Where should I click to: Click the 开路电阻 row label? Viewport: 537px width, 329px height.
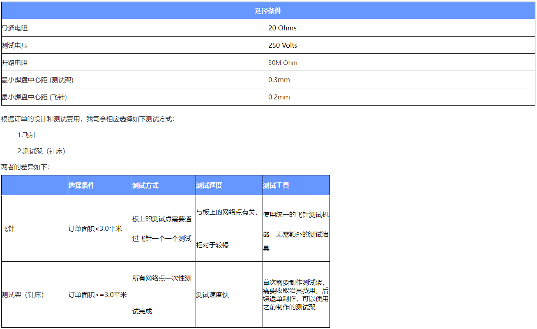tap(15, 63)
